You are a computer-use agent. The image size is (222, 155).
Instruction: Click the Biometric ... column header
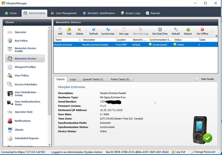(140, 40)
